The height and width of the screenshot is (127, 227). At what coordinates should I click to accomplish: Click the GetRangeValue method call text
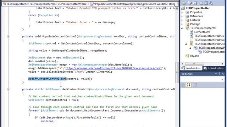point(62,50)
